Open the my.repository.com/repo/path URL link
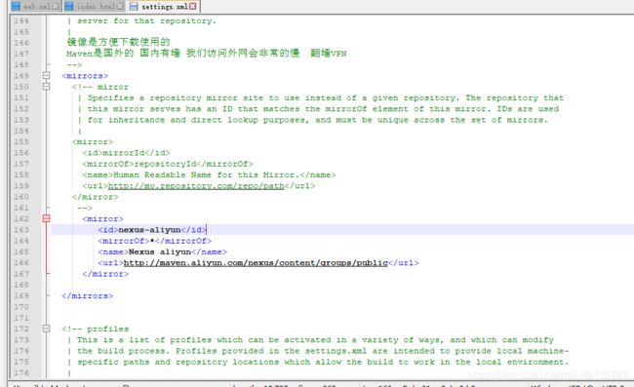 (x=196, y=186)
